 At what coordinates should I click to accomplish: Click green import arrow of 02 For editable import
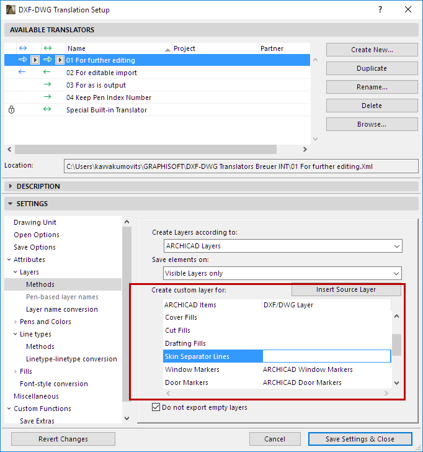click(47, 72)
